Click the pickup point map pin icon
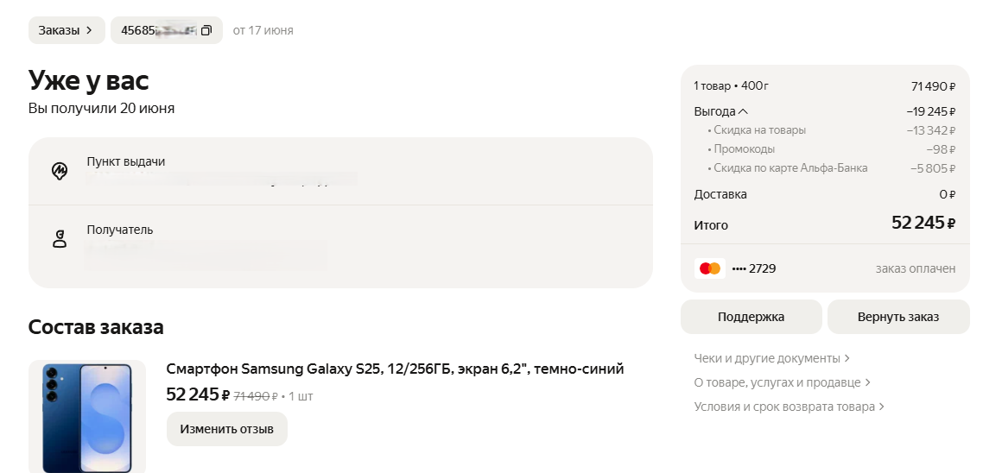Viewport: 983px width, 473px height. tap(60, 170)
